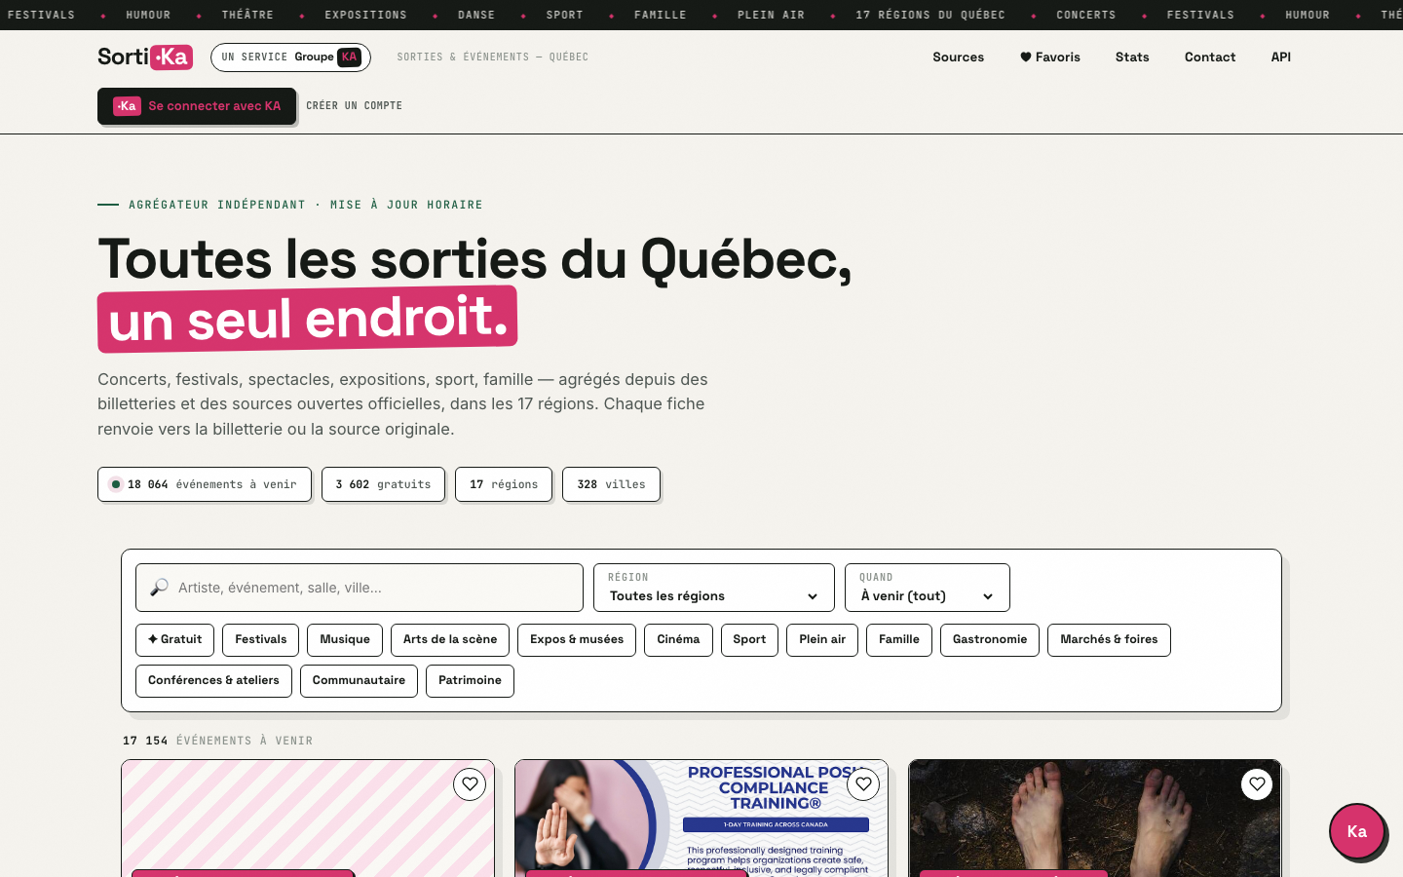Click the magnifying glass search icon
Image resolution: width=1403 pixels, height=877 pixels.
(159, 588)
